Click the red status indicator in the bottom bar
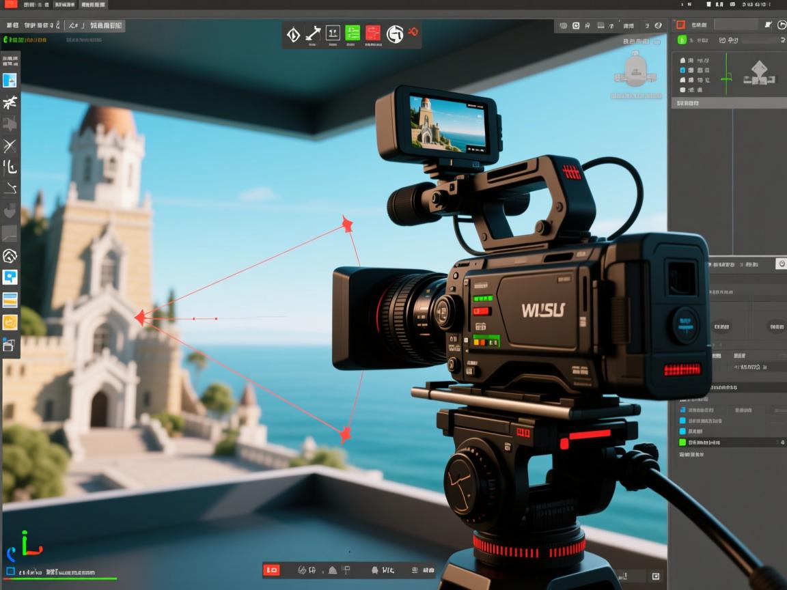 pos(272,570)
